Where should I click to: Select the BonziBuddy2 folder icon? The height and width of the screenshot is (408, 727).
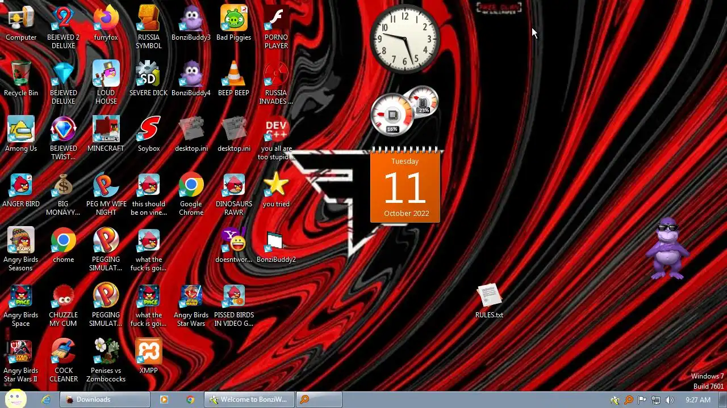(277, 245)
